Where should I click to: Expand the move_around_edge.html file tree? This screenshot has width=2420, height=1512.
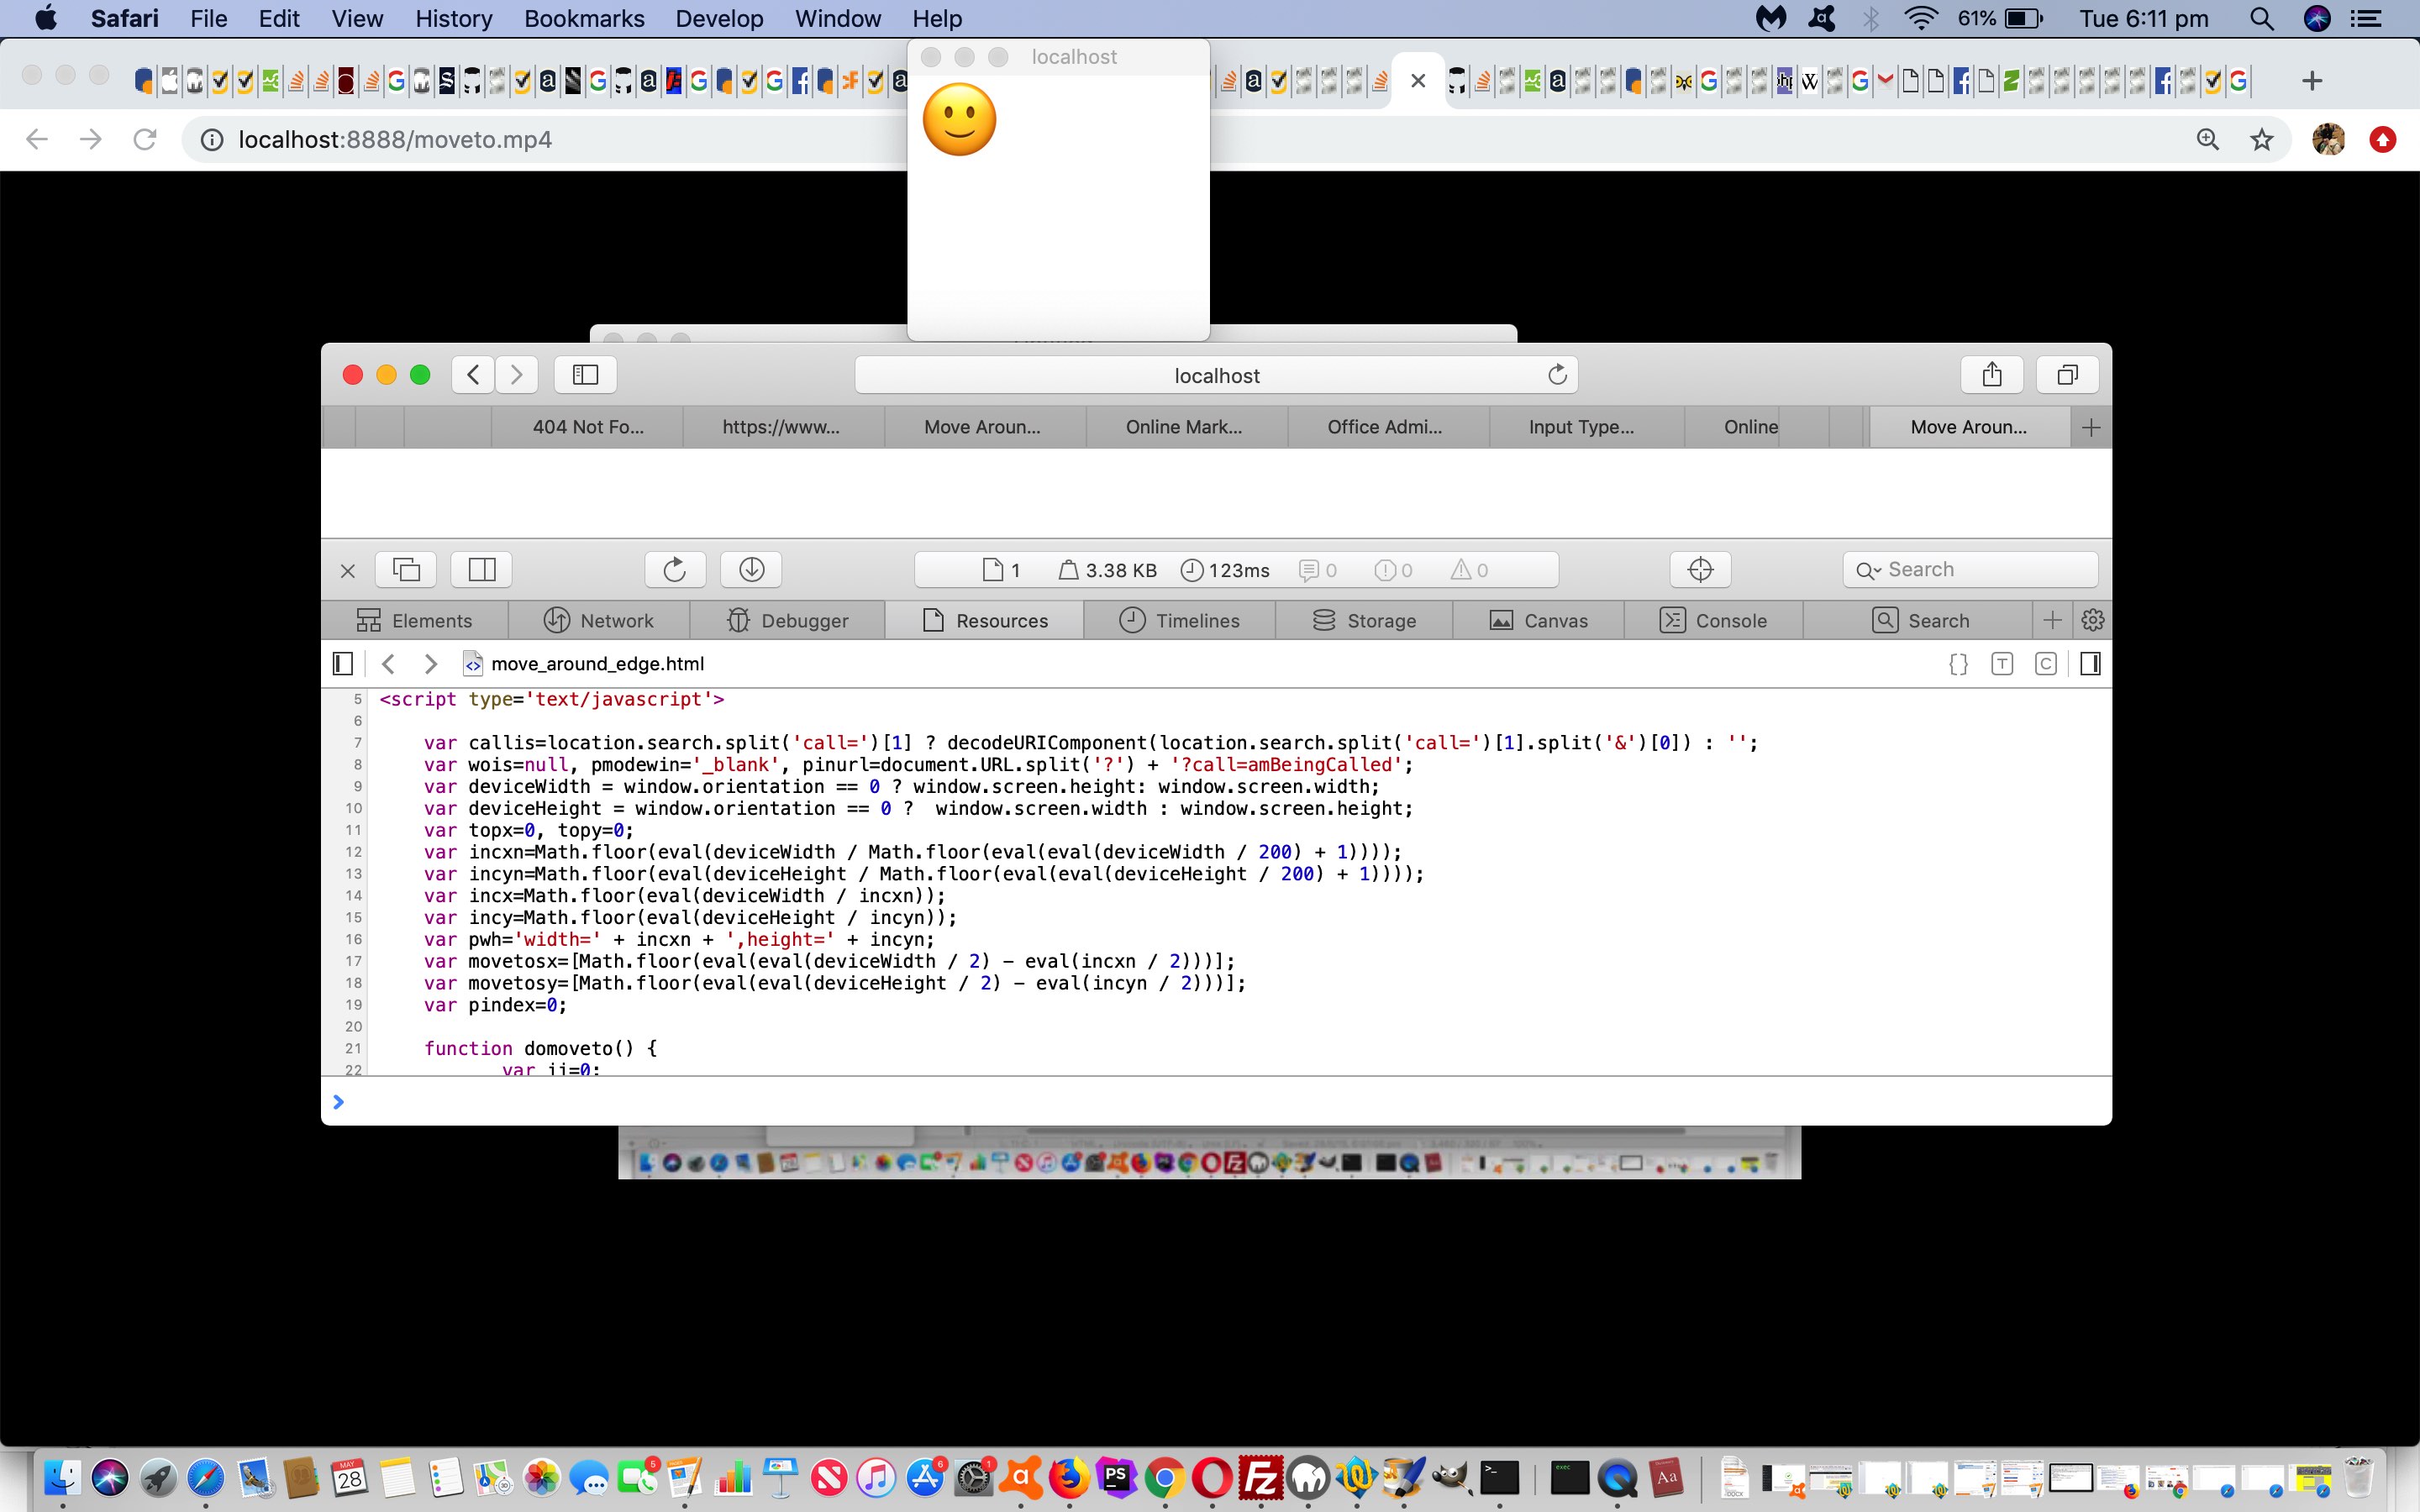click(x=341, y=662)
